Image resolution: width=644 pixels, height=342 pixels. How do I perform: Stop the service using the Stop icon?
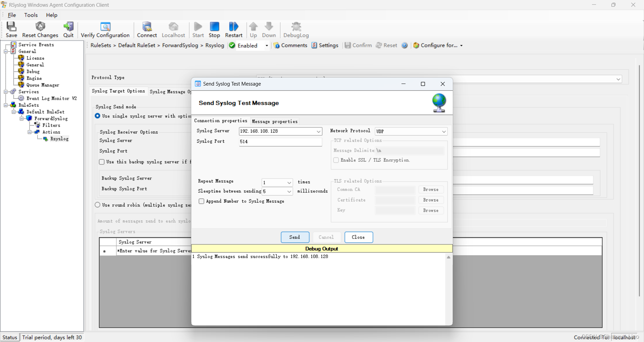(214, 30)
